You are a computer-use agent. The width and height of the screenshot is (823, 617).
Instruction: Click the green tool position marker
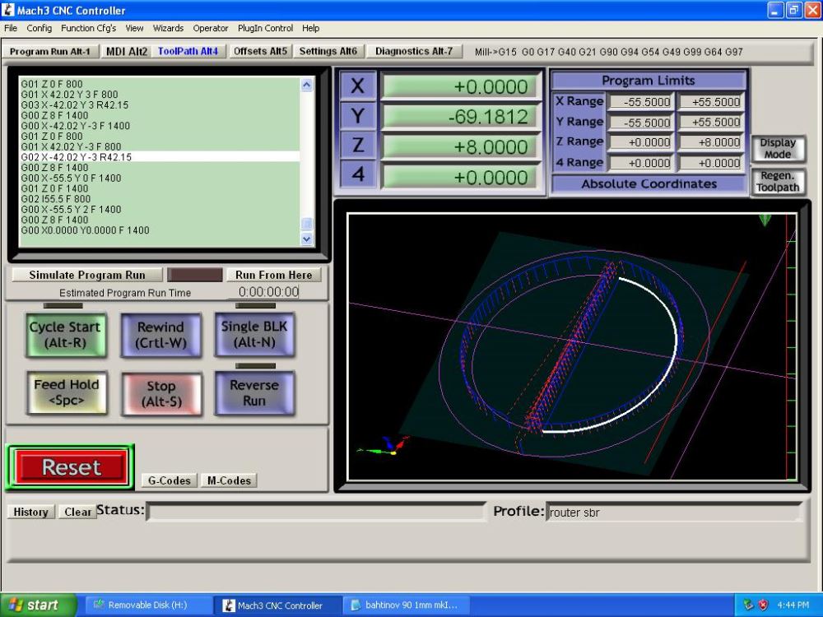[x=765, y=220]
